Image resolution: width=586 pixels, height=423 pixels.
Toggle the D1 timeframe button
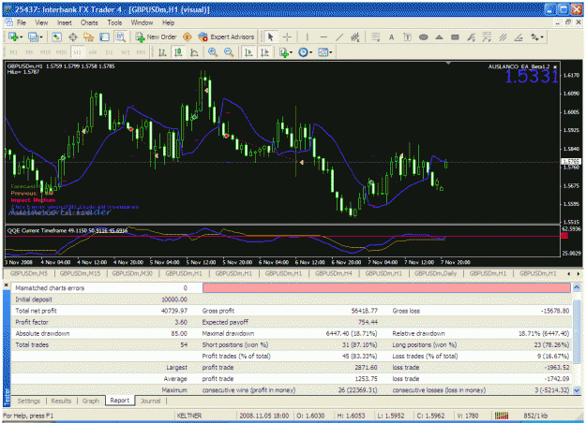point(109,52)
